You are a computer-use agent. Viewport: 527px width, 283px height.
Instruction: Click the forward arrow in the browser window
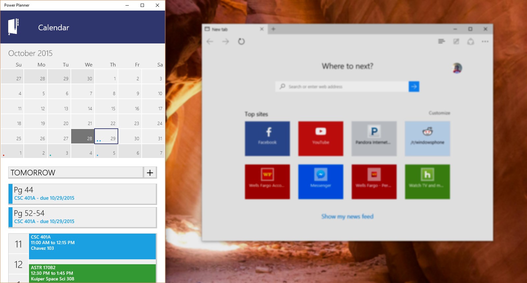226,41
